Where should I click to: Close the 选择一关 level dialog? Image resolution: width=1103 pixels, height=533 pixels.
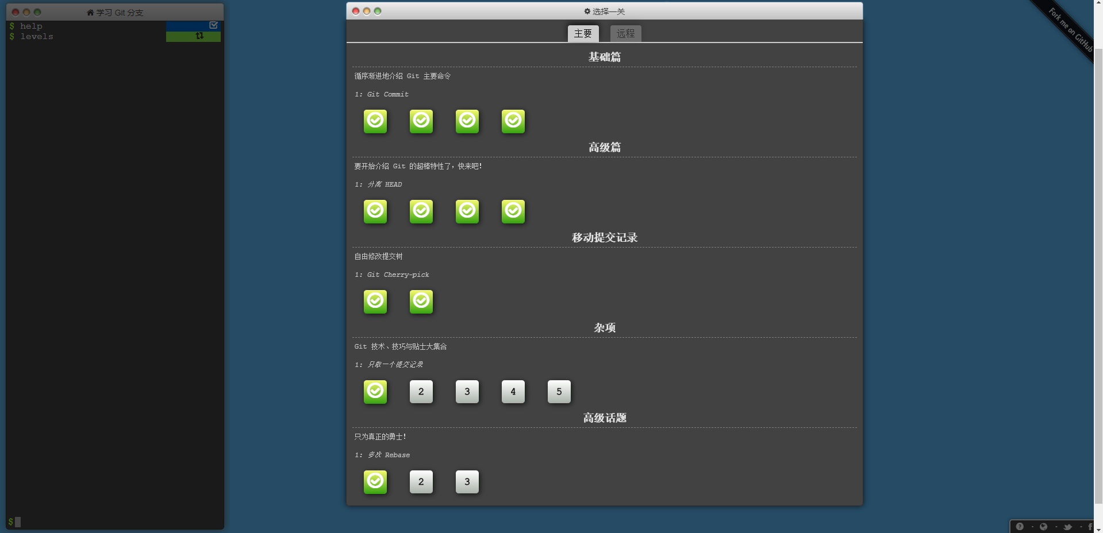pos(356,11)
